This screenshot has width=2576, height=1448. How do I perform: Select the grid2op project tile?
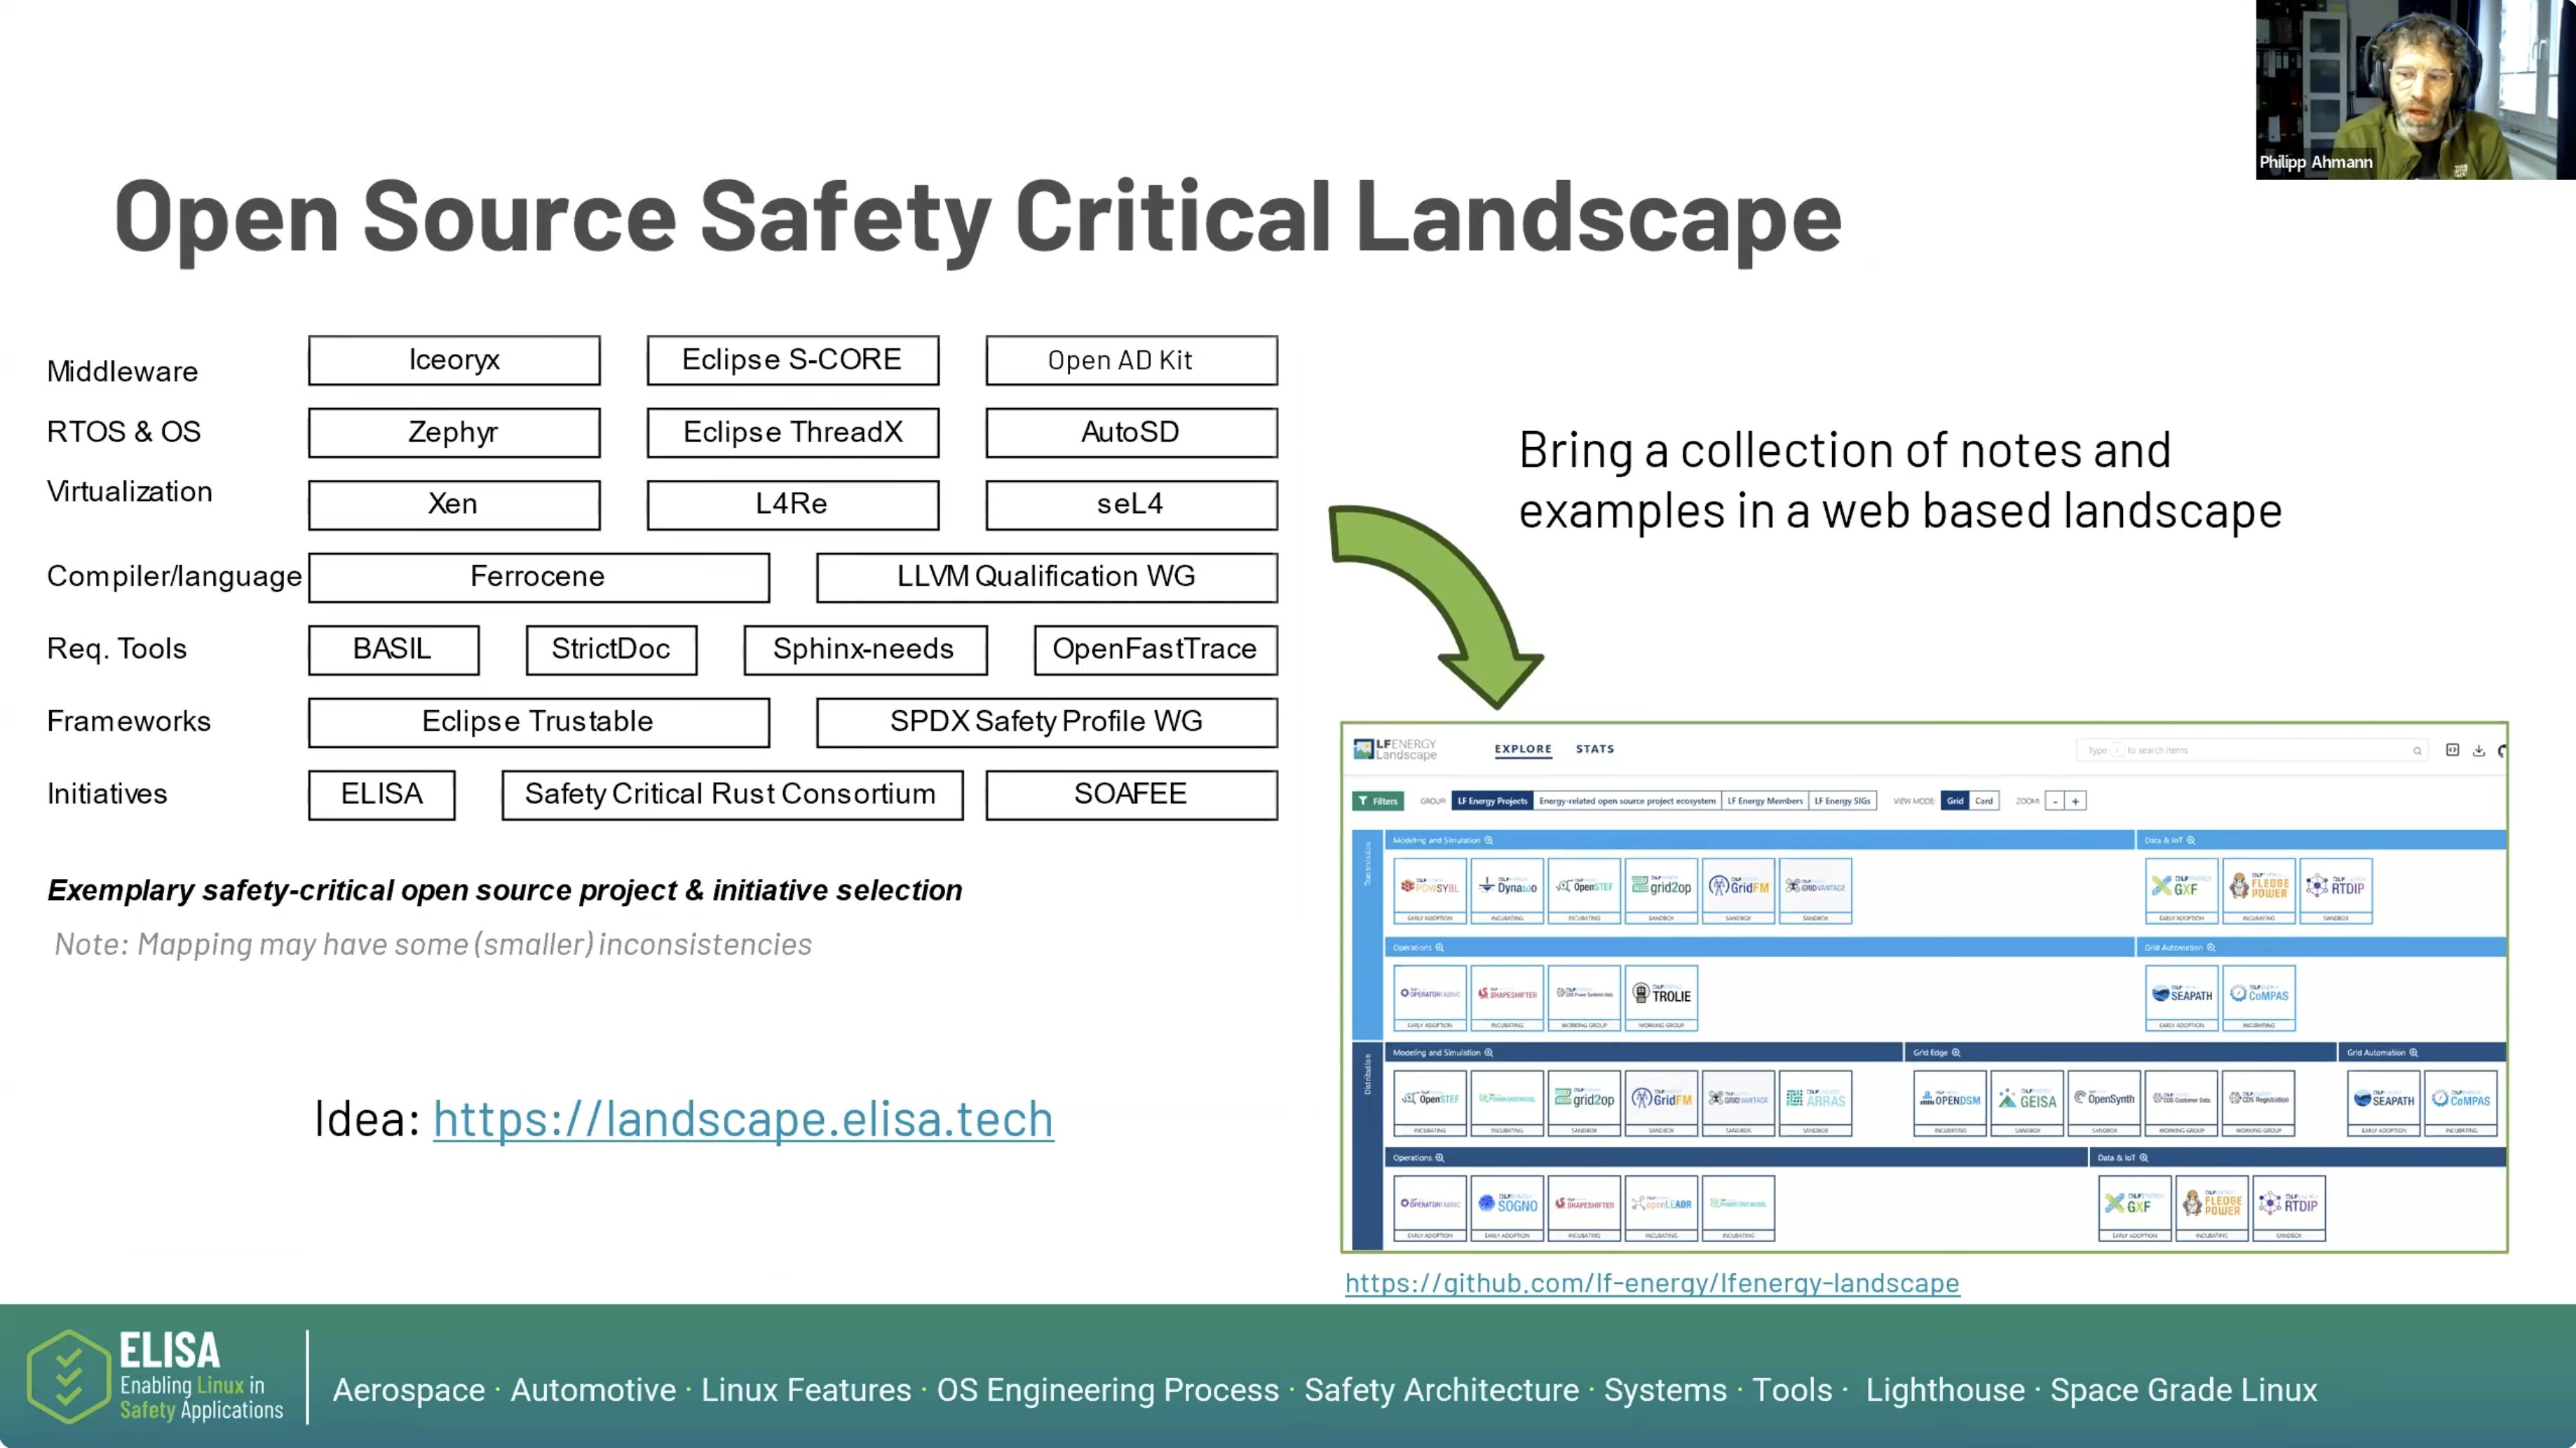(1661, 889)
